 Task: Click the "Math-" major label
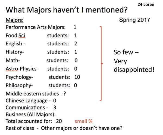[13, 60]
